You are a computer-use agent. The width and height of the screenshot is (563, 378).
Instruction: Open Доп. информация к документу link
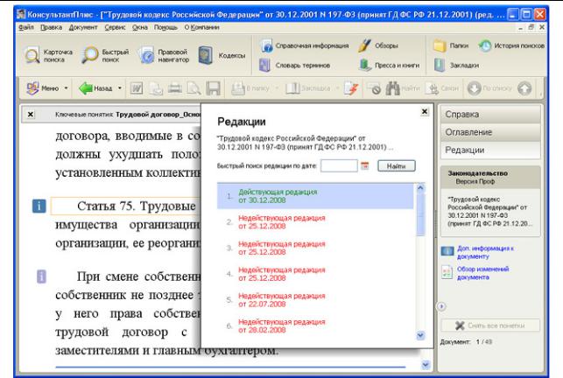click(x=485, y=252)
